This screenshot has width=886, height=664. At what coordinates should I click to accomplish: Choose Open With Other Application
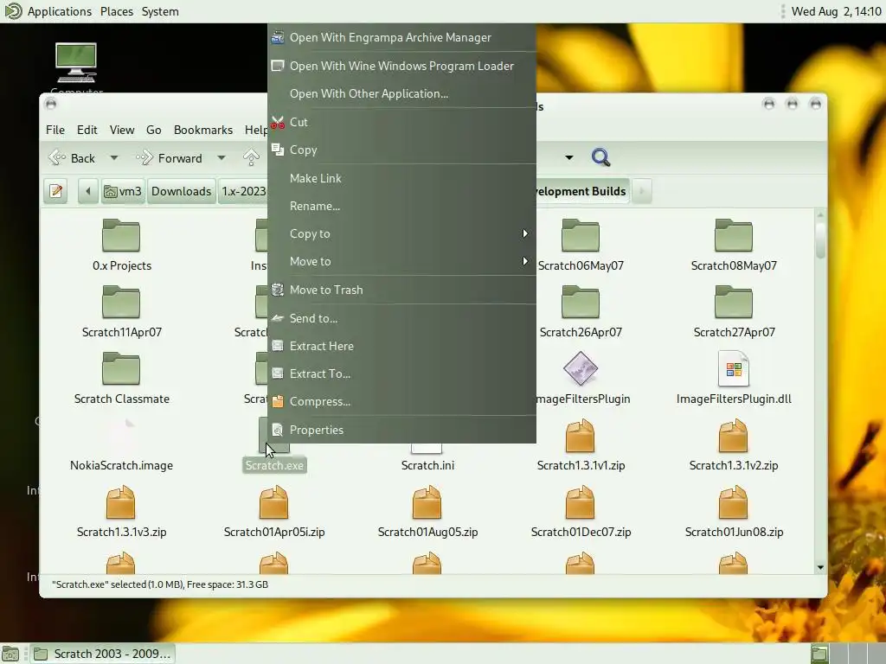coord(401,93)
